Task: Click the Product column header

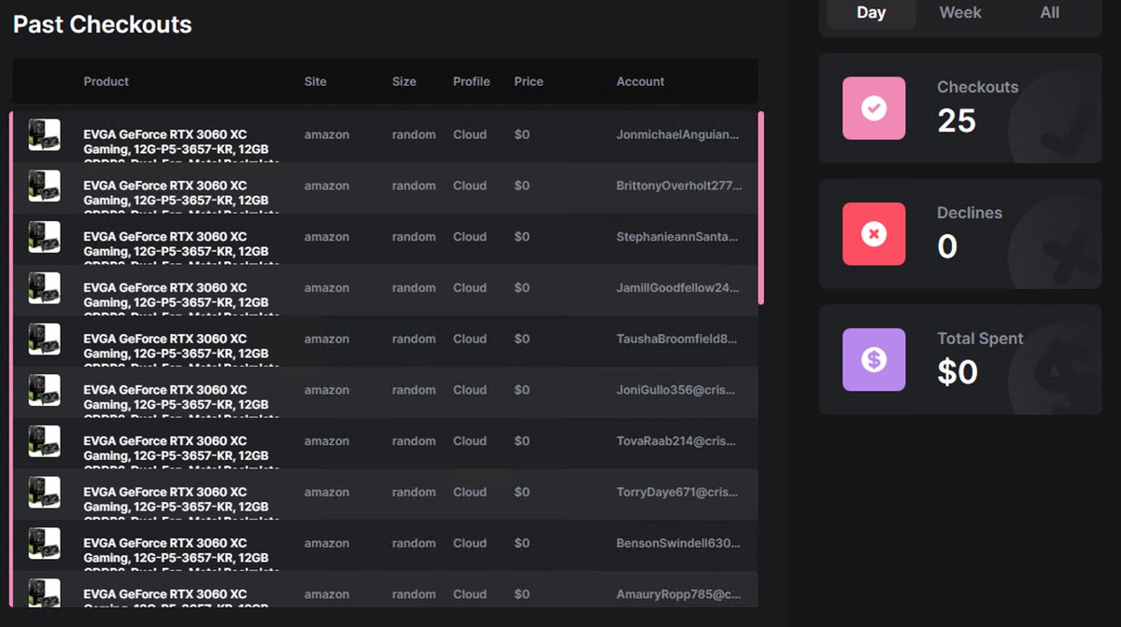Action: click(x=106, y=81)
